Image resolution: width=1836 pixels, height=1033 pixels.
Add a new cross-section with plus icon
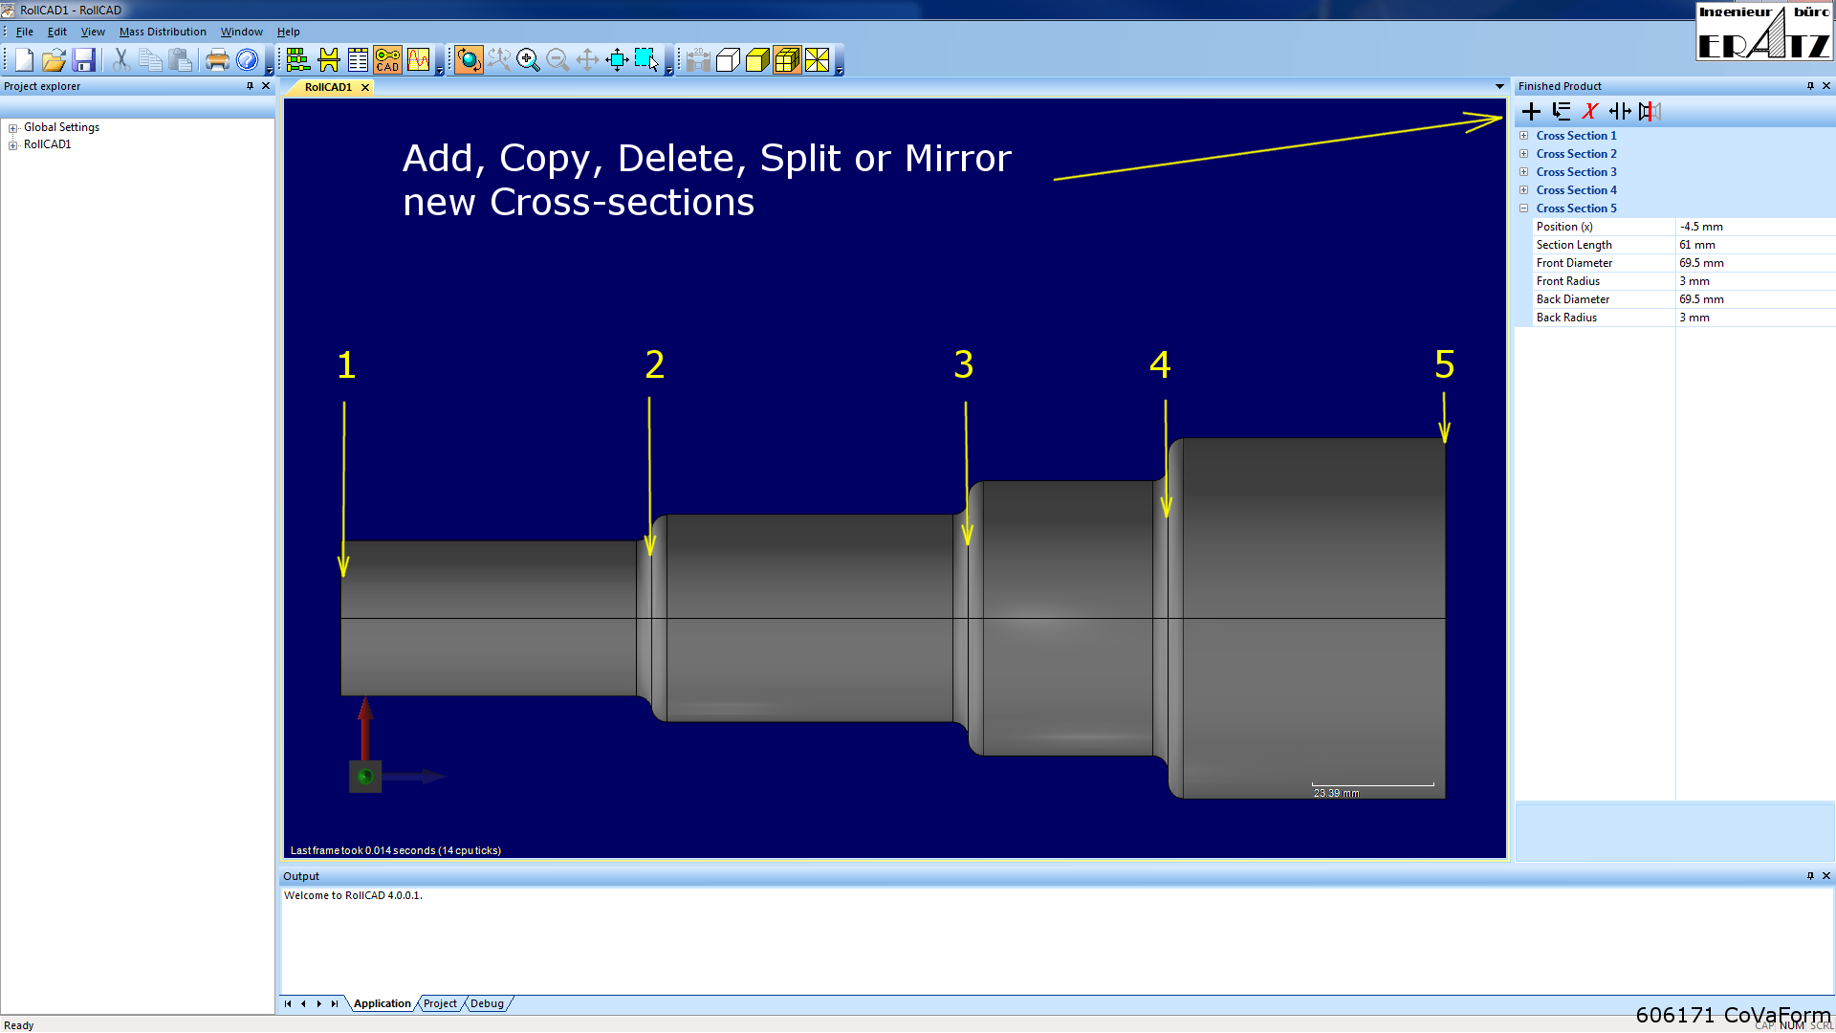pos(1531,112)
